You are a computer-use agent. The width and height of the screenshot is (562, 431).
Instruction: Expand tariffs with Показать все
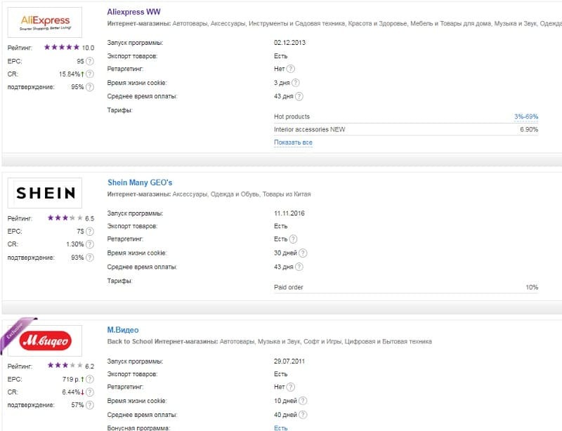point(293,142)
